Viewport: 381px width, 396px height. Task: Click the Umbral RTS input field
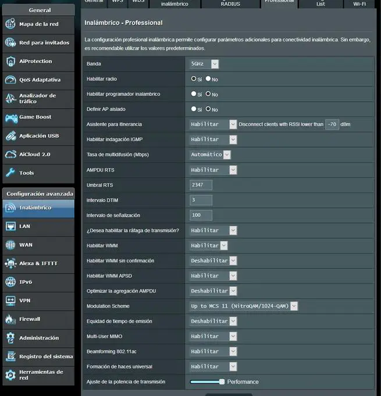point(201,185)
